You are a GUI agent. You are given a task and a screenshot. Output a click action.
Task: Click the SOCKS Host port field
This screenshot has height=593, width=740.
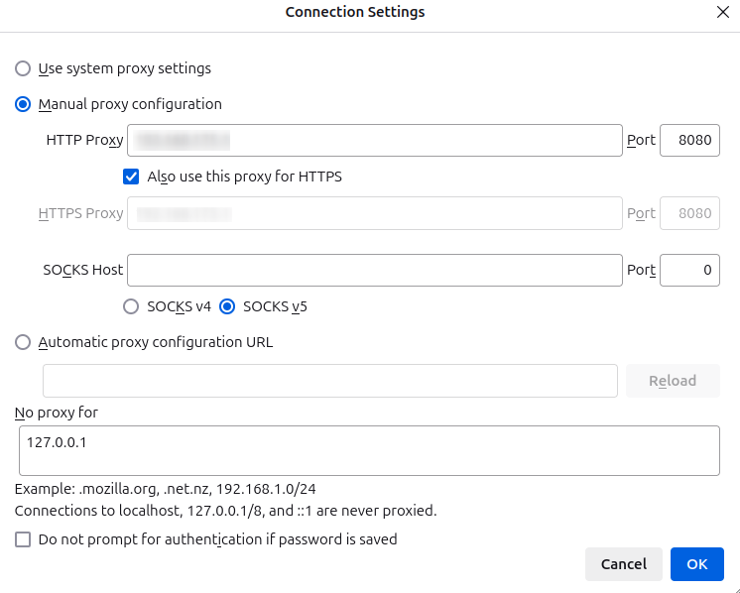point(689,270)
